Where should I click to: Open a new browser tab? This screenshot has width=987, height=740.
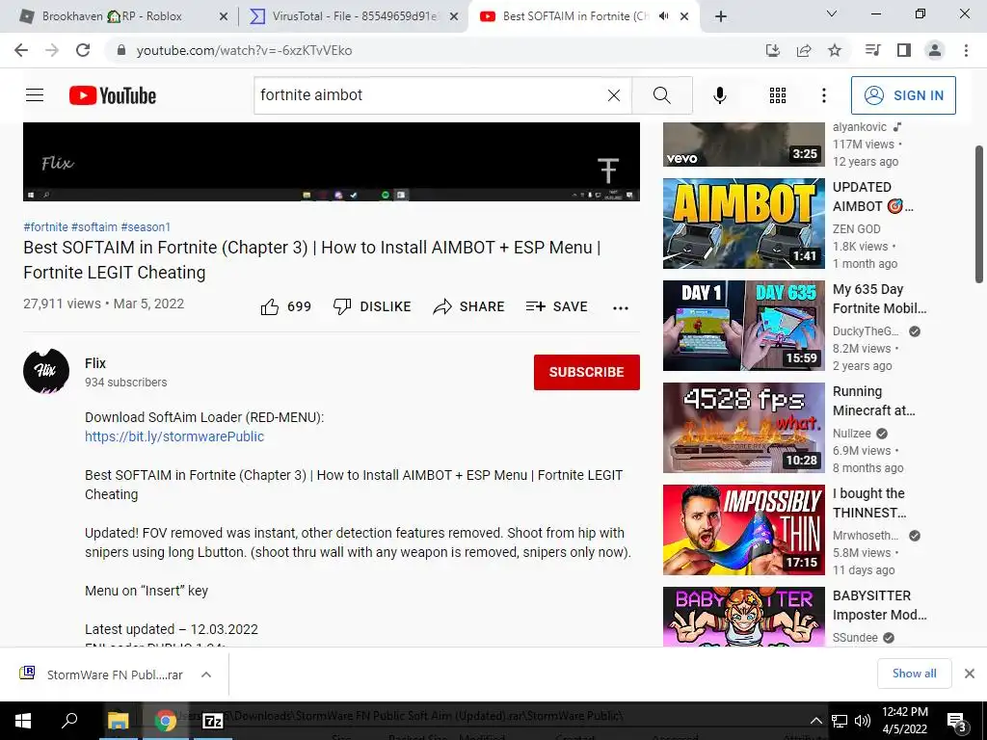tap(721, 16)
